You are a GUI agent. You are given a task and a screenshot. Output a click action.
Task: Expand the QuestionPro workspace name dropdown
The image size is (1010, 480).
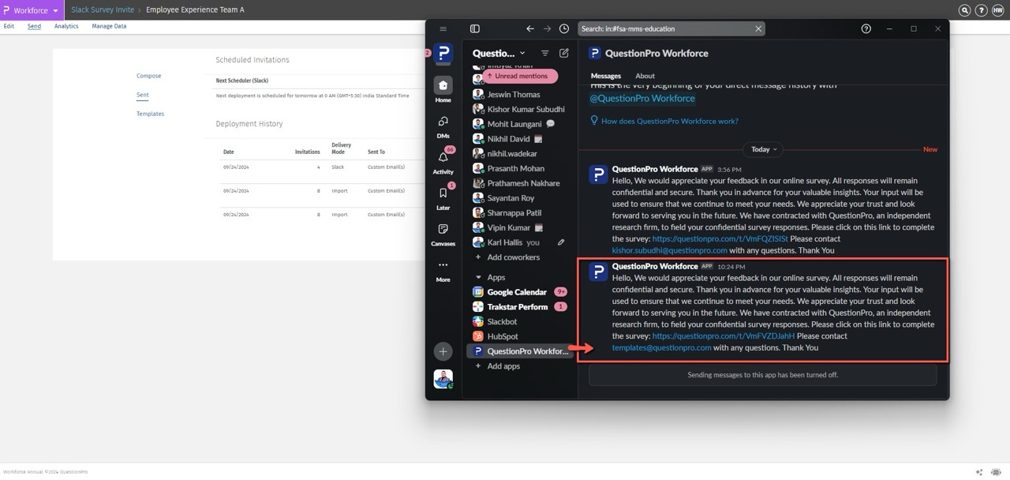click(x=499, y=53)
